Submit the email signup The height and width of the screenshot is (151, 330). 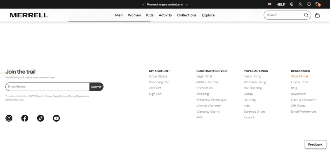click(x=97, y=87)
